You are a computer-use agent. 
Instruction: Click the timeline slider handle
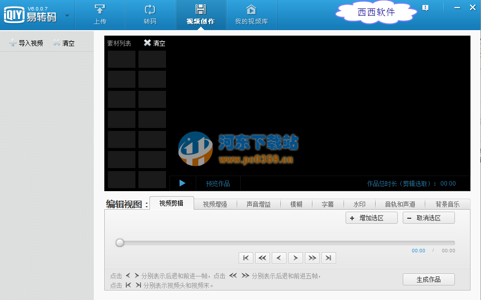click(x=119, y=242)
